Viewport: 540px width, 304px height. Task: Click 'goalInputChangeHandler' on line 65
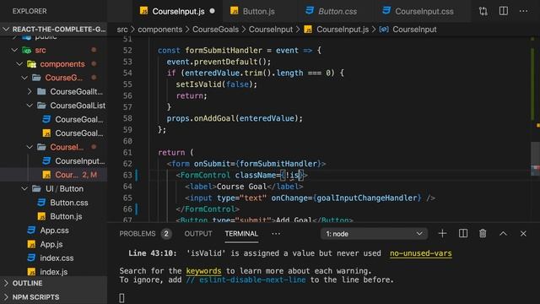pos(367,198)
